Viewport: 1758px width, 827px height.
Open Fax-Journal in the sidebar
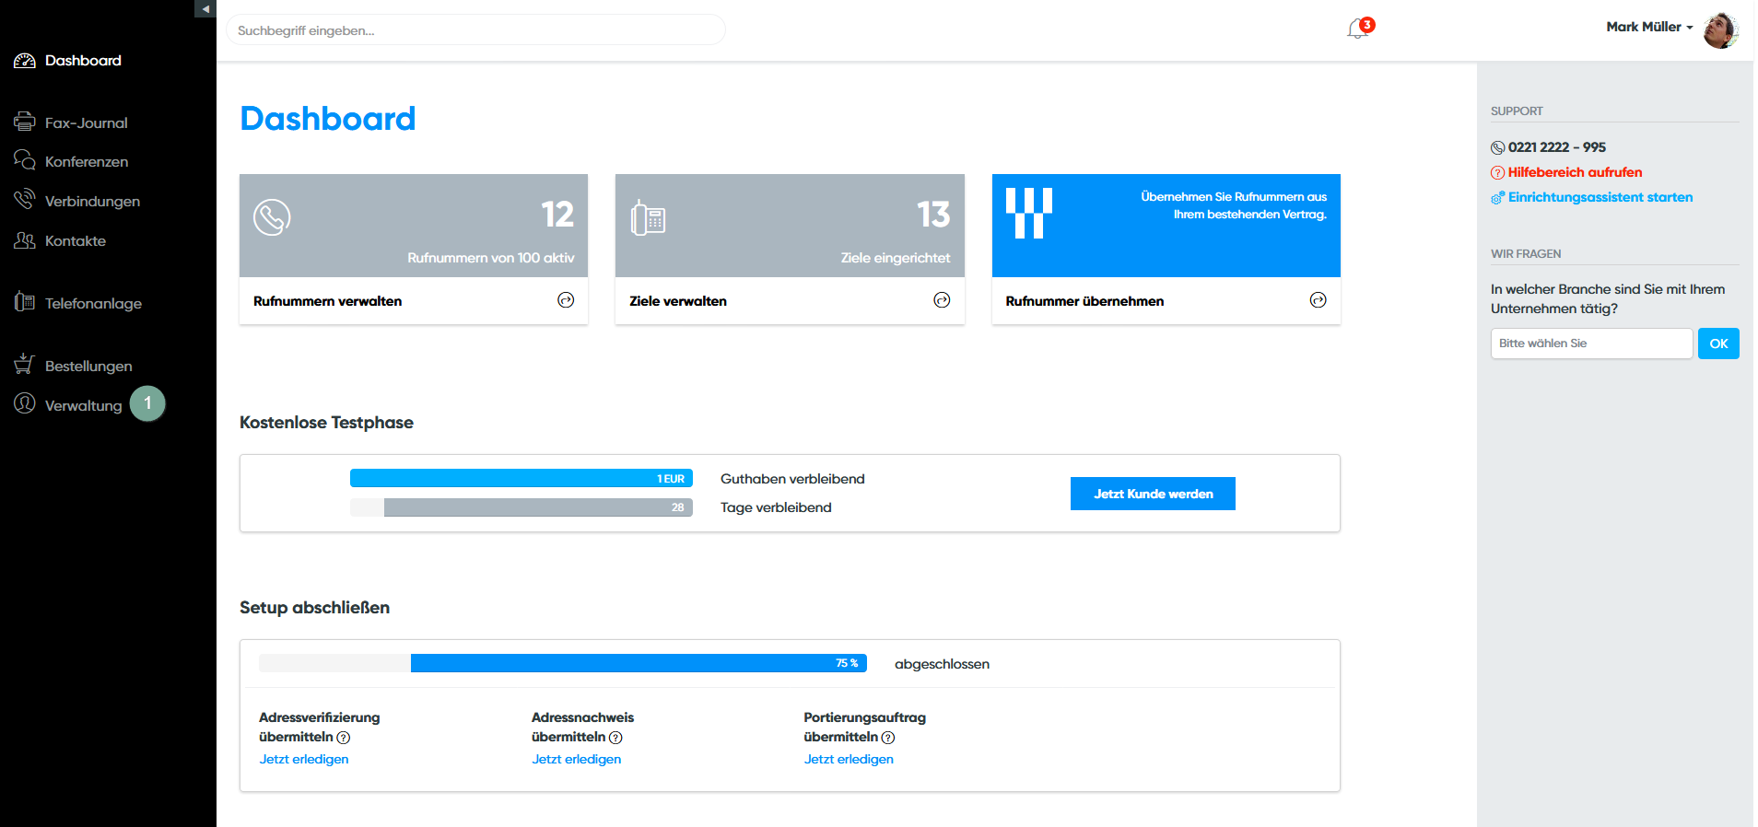(x=86, y=123)
